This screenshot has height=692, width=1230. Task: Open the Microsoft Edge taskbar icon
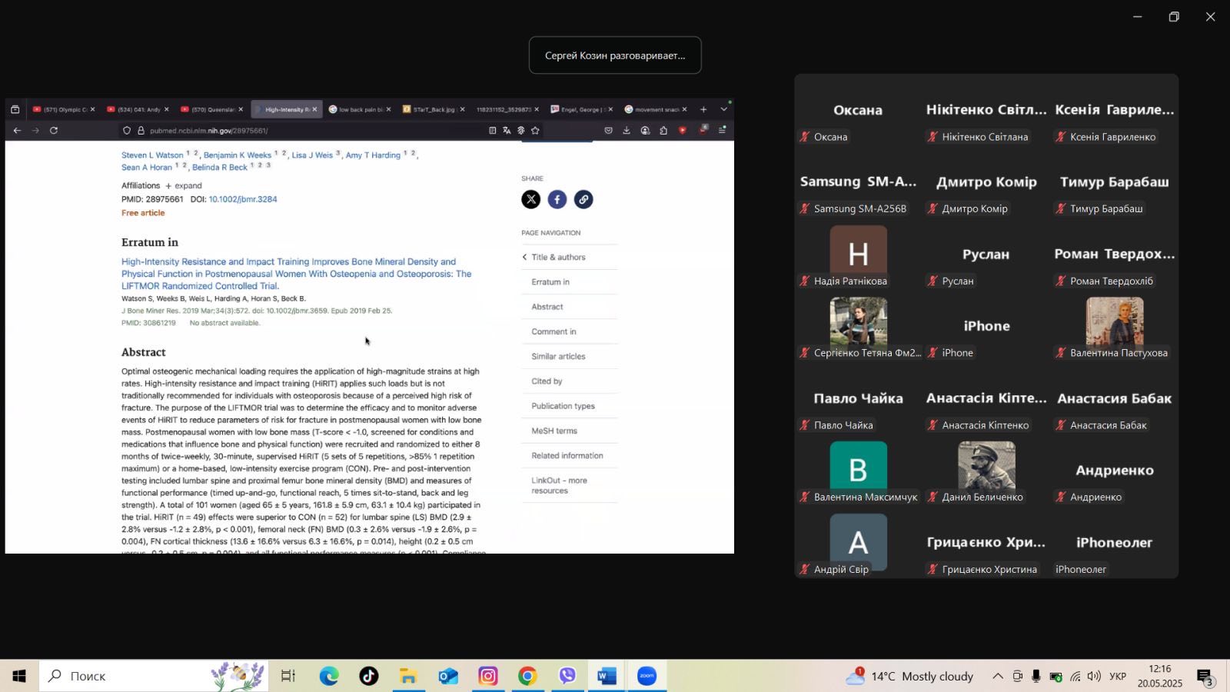click(329, 676)
